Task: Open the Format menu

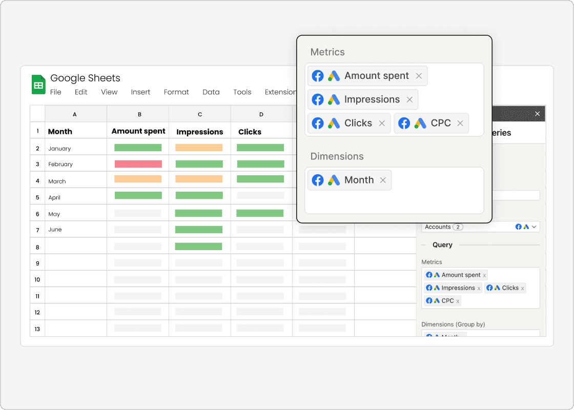Action: 176,92
